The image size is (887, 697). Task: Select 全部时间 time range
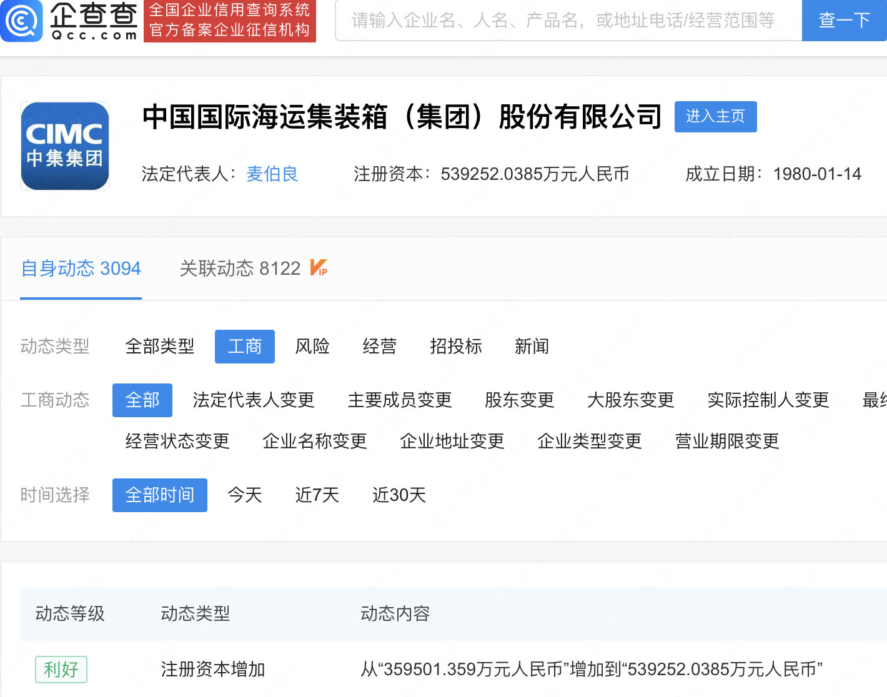click(x=160, y=495)
